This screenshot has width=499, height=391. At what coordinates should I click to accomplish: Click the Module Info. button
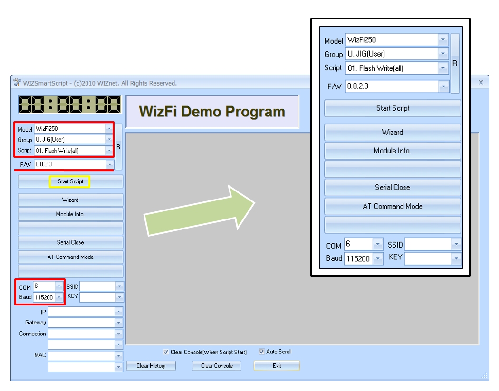click(x=70, y=214)
